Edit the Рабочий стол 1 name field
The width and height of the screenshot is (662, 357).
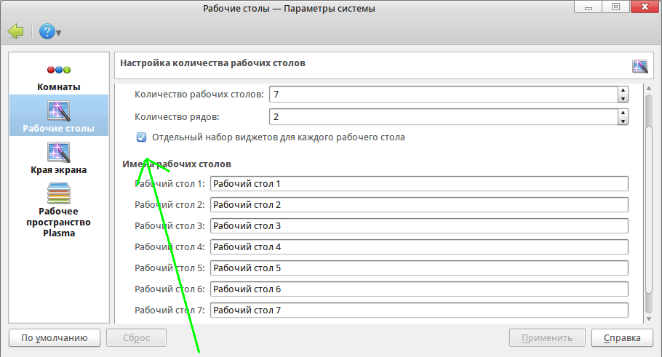(419, 183)
